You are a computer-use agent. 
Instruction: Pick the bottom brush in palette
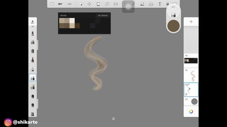33,114
